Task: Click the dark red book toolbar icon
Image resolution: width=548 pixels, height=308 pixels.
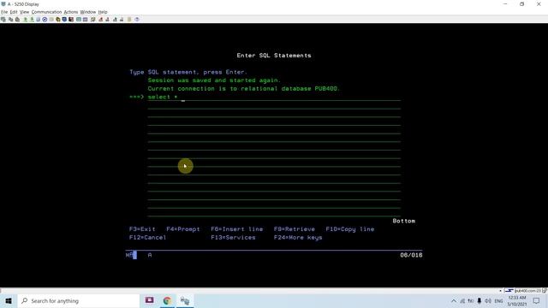Action: (x=71, y=19)
